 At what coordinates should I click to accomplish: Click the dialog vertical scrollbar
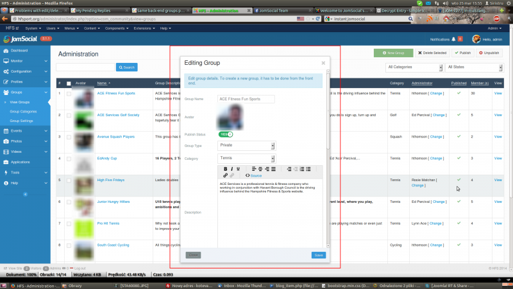[x=328, y=159]
